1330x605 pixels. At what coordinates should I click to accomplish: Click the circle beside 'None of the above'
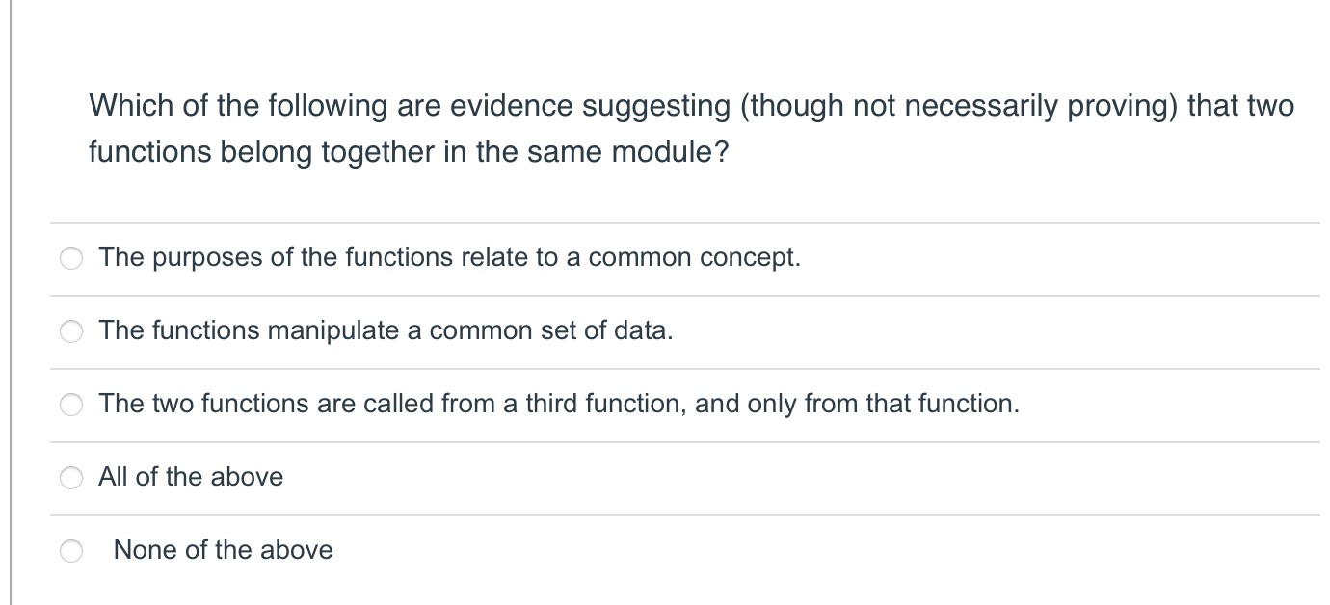coord(71,550)
